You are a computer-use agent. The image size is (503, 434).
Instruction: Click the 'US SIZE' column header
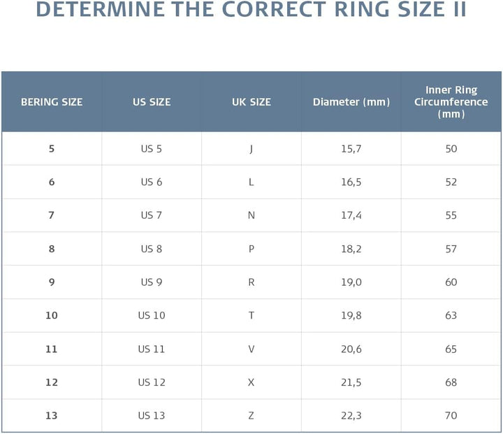coord(152,102)
